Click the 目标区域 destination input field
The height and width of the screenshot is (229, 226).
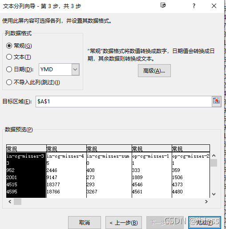click(x=124, y=102)
